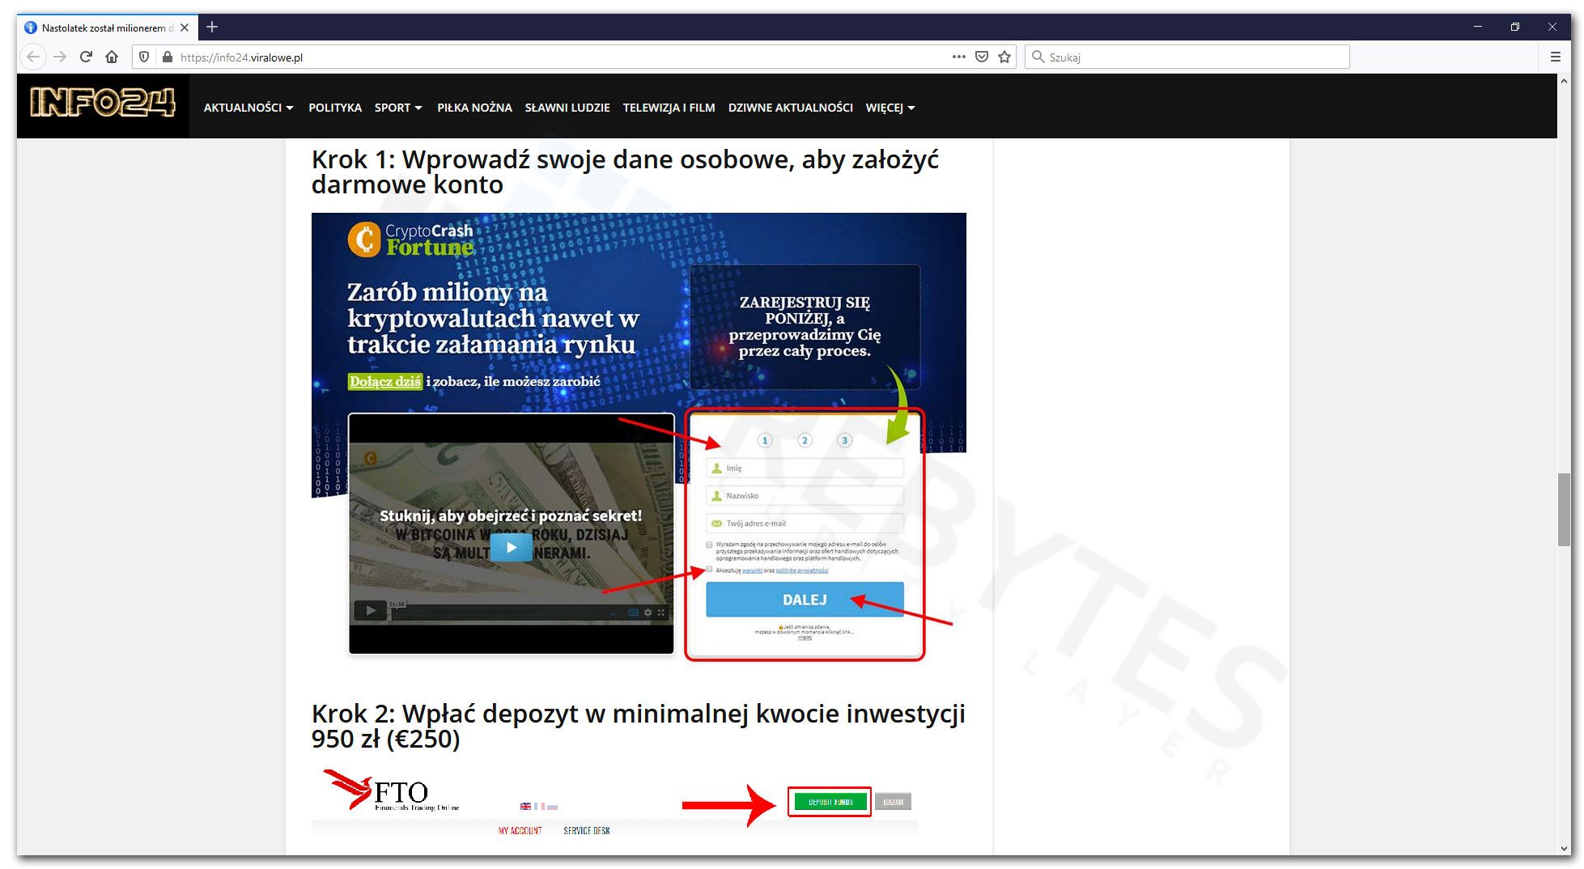Screen dimensions: 1584x869
Task: Close the Nastolatek został milionerem tab
Action: [185, 27]
